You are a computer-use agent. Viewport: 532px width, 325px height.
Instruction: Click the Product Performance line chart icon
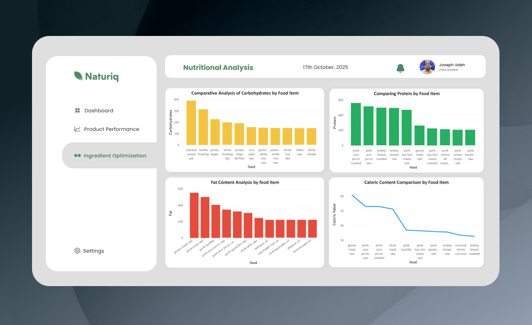[x=77, y=129]
